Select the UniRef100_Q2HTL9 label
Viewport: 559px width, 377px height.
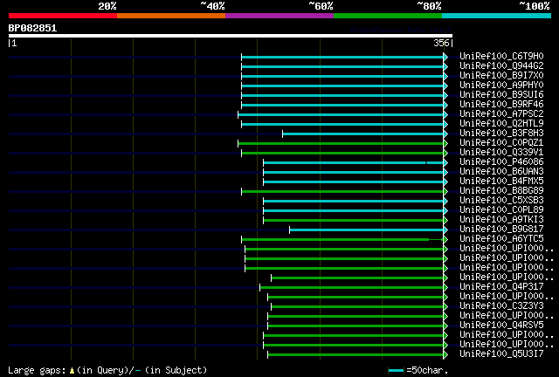click(501, 124)
